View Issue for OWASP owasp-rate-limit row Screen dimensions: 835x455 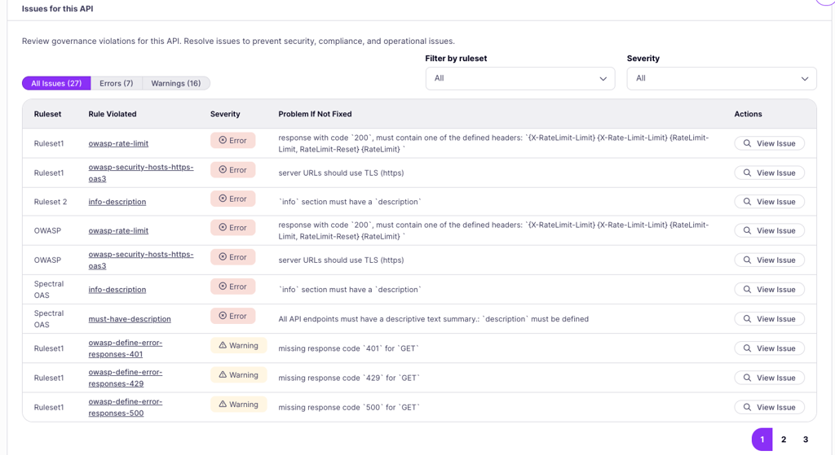click(769, 230)
